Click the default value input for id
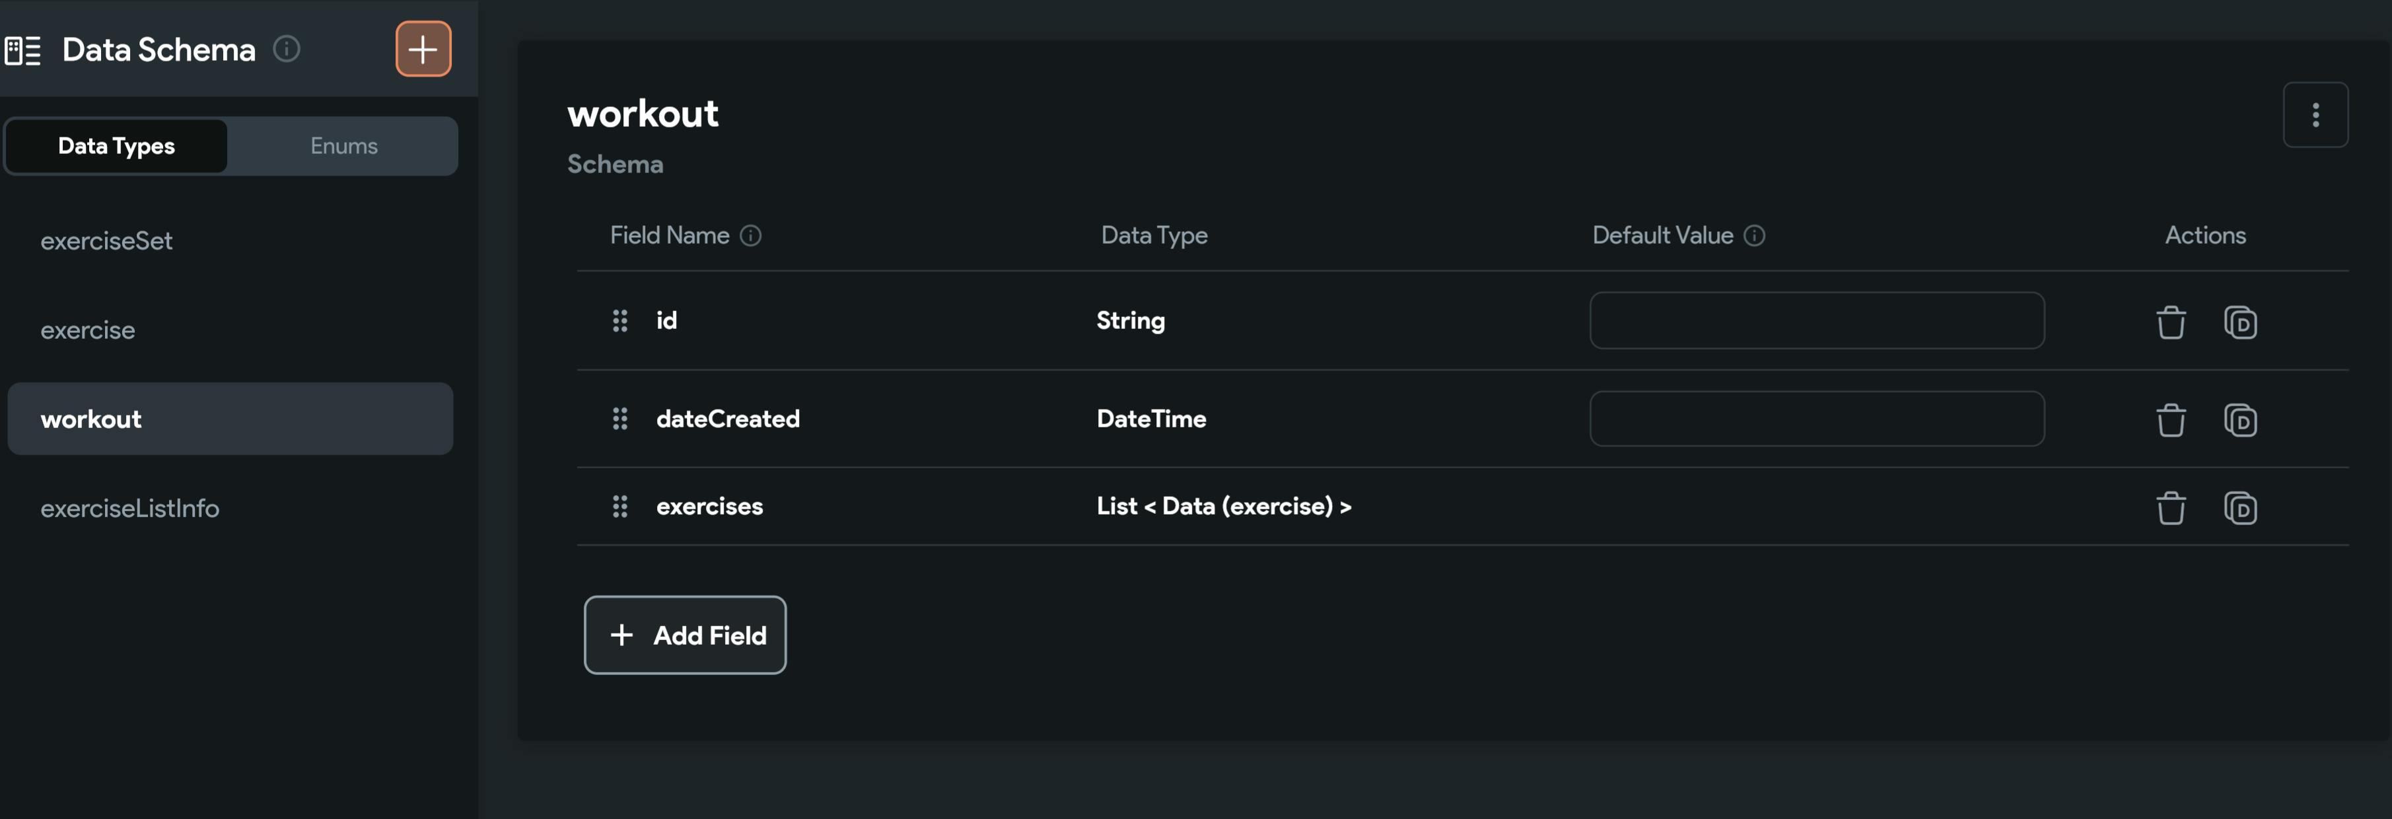This screenshot has width=2392, height=819. pyautogui.click(x=1815, y=320)
